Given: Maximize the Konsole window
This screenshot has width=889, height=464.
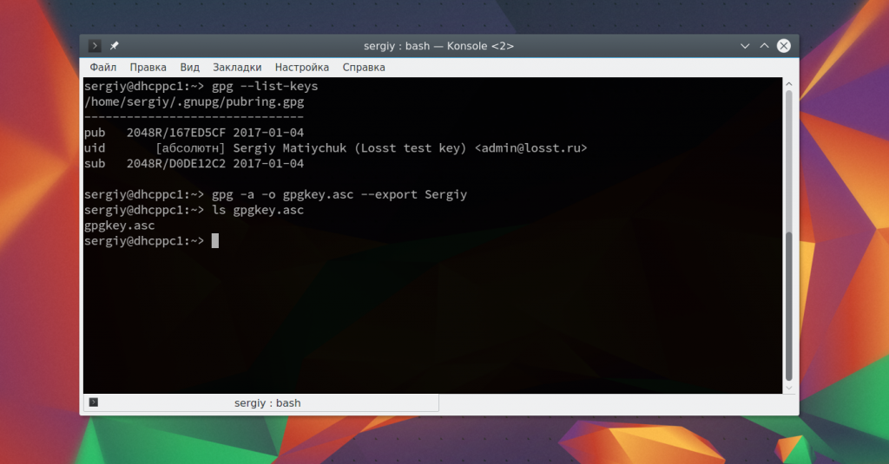Looking at the screenshot, I should [x=765, y=46].
